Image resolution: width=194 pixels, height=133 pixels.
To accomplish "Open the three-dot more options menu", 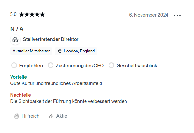I will coord(177,15).
